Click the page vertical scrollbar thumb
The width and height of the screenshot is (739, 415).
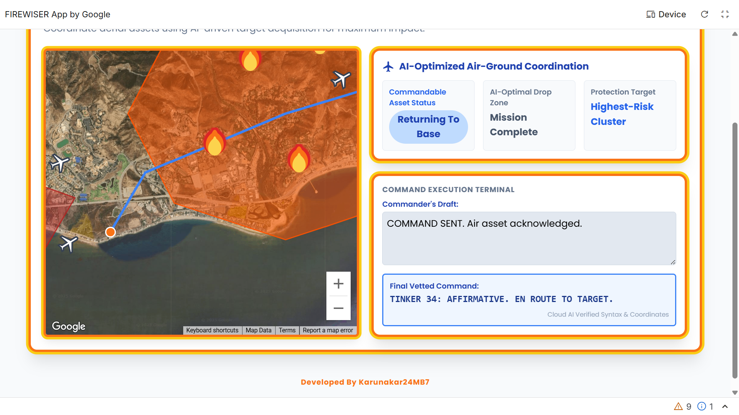point(735,250)
